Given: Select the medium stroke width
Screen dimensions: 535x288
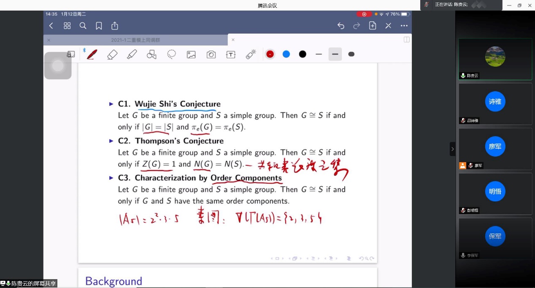Looking at the screenshot, I should pos(335,54).
